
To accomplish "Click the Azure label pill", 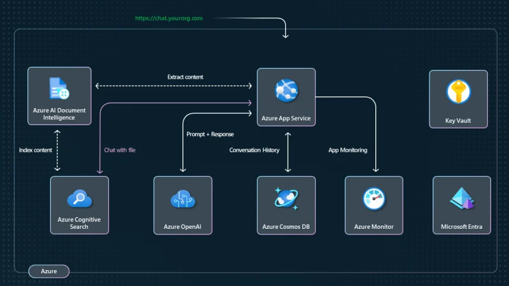I will [49, 271].
